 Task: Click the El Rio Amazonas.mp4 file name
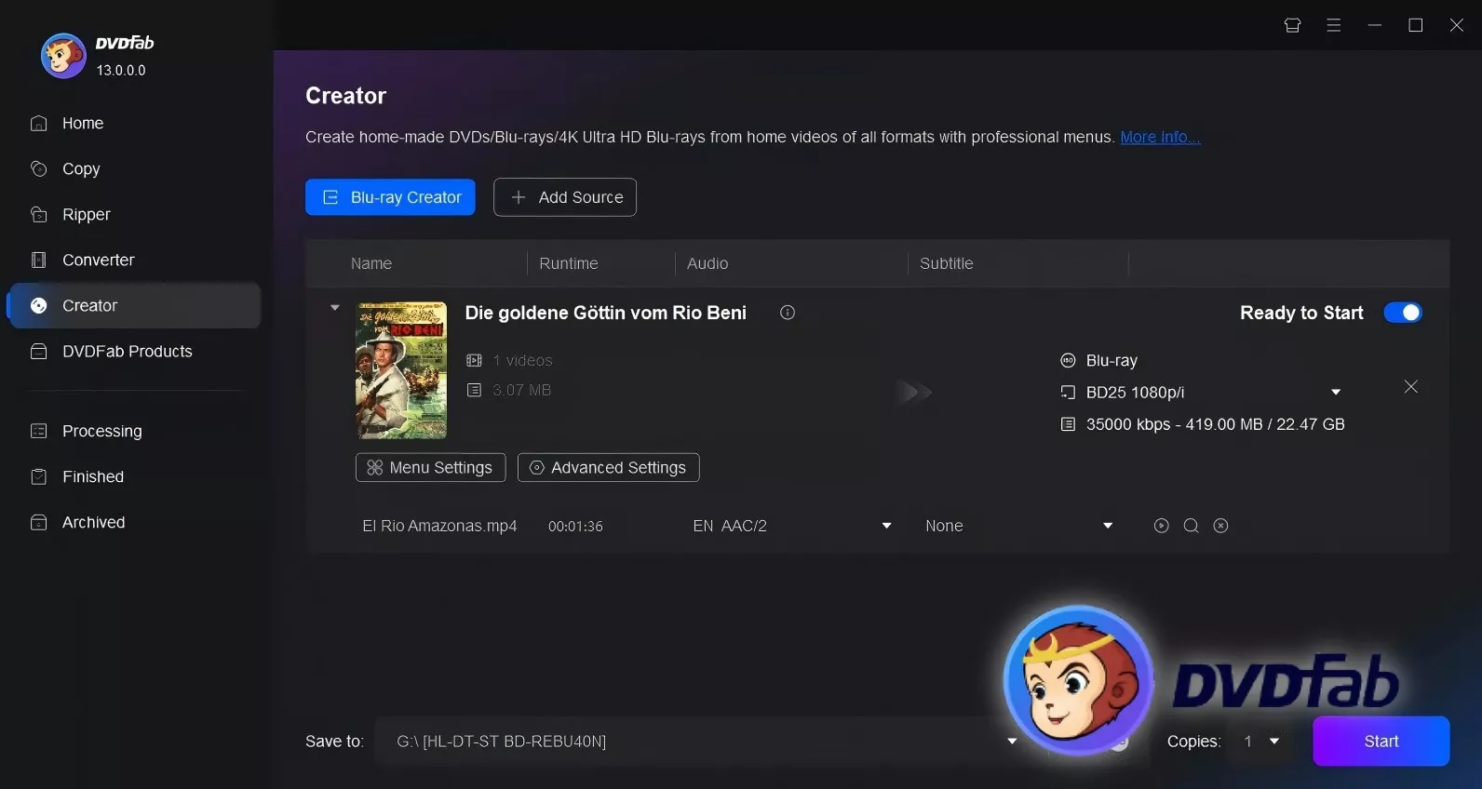click(439, 526)
